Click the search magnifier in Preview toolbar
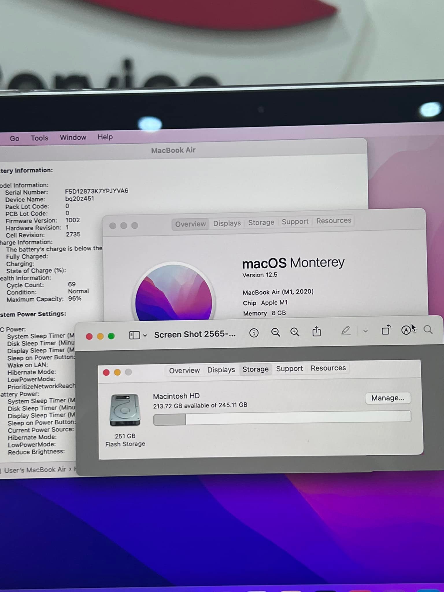This screenshot has width=444, height=592. click(428, 330)
